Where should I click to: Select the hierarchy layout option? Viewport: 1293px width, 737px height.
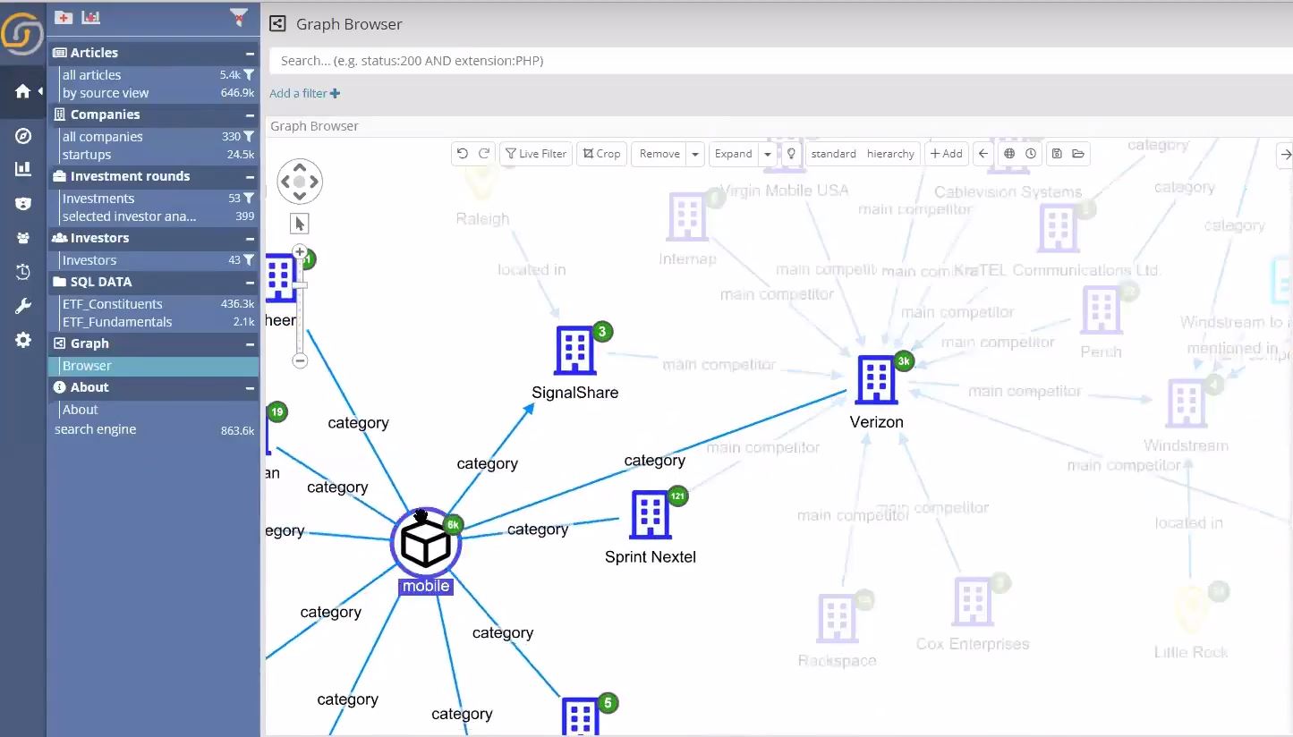(890, 154)
